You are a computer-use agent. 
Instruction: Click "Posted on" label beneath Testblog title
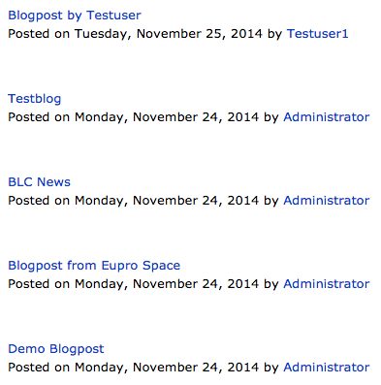(39, 117)
